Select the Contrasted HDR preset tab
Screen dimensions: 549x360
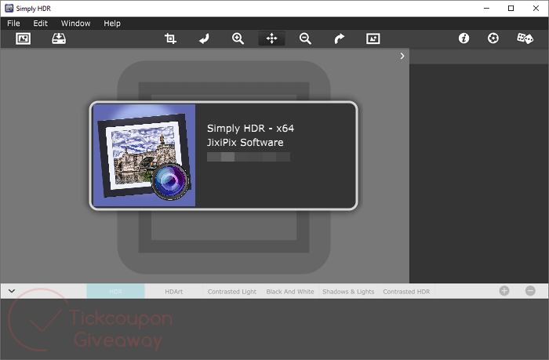406,291
